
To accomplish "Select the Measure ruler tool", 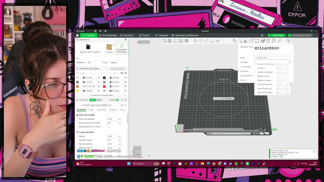I will (279, 41).
